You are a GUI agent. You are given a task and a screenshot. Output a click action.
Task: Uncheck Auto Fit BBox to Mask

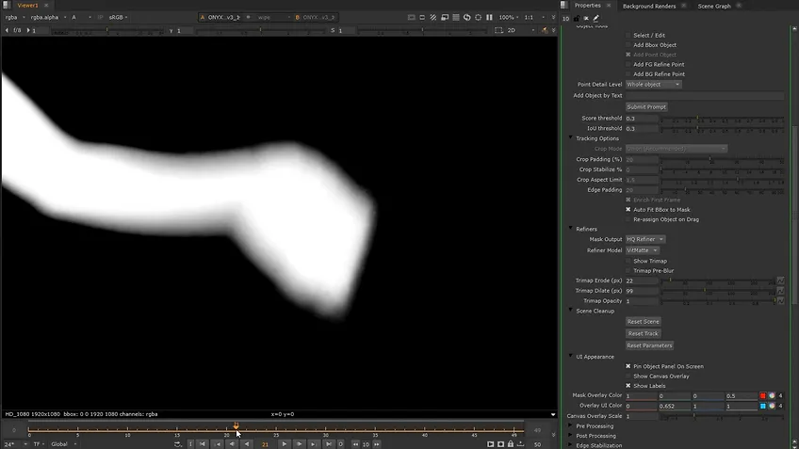[628, 209]
